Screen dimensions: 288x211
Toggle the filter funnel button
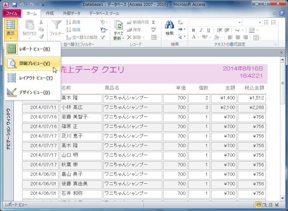click(103, 38)
